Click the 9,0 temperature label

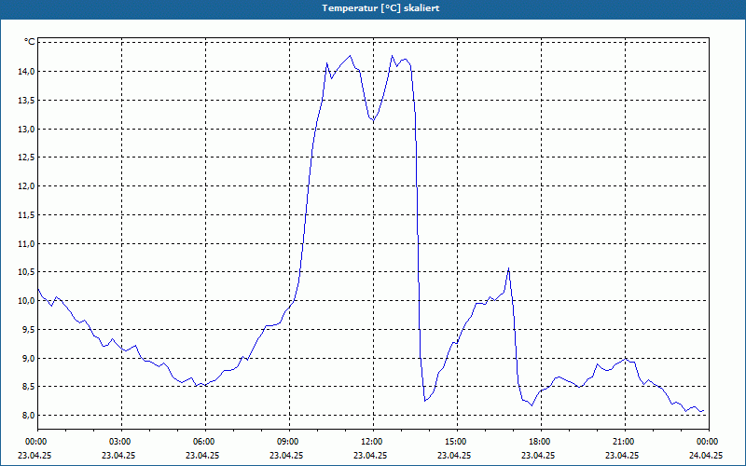pyautogui.click(x=28, y=358)
